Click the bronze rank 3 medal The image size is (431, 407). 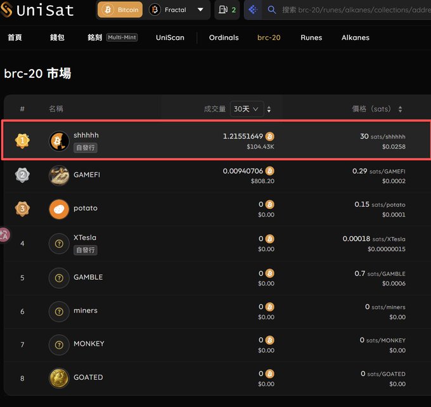(x=22, y=209)
